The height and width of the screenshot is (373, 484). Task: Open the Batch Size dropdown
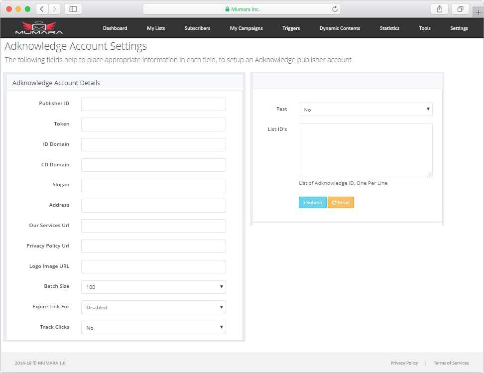click(153, 287)
